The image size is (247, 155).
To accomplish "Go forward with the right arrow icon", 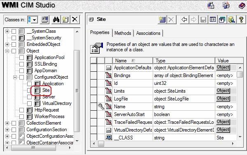I will tap(193, 20).
